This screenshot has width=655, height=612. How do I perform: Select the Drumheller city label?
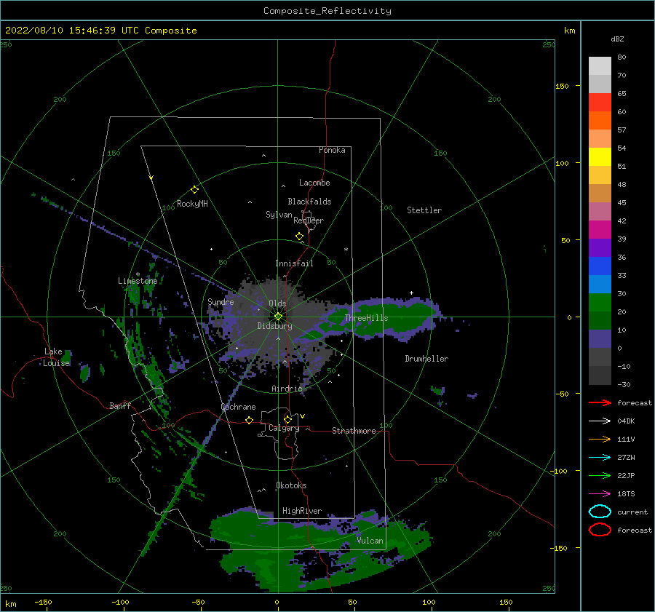tap(426, 359)
